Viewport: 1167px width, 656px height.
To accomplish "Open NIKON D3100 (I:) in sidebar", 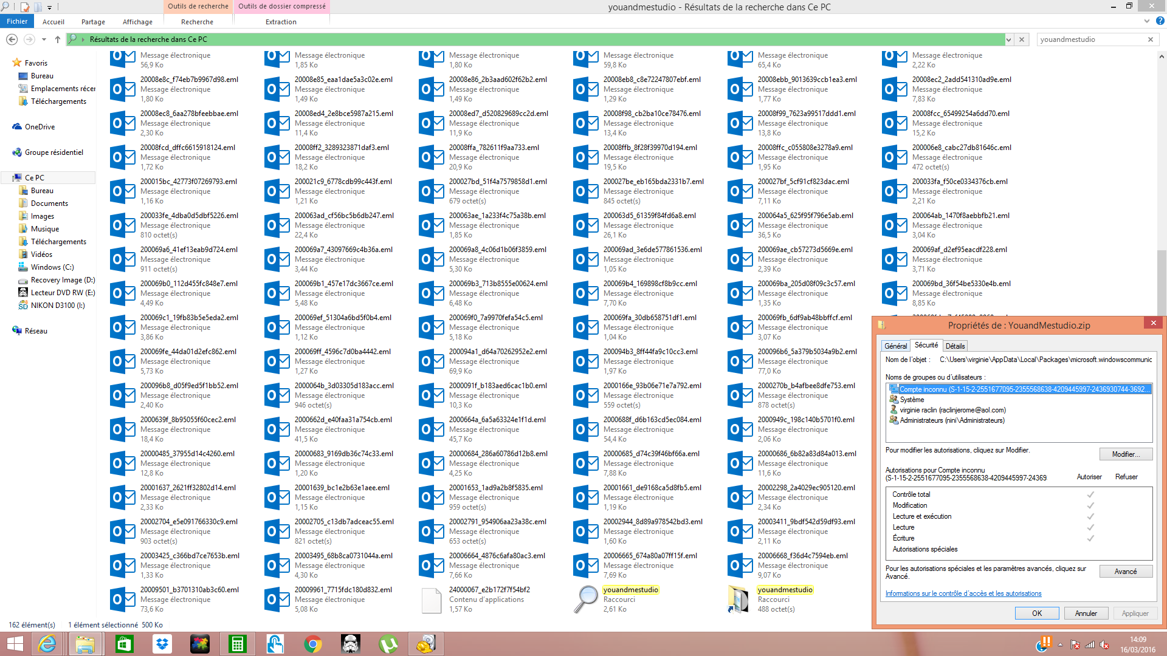I will click(58, 306).
